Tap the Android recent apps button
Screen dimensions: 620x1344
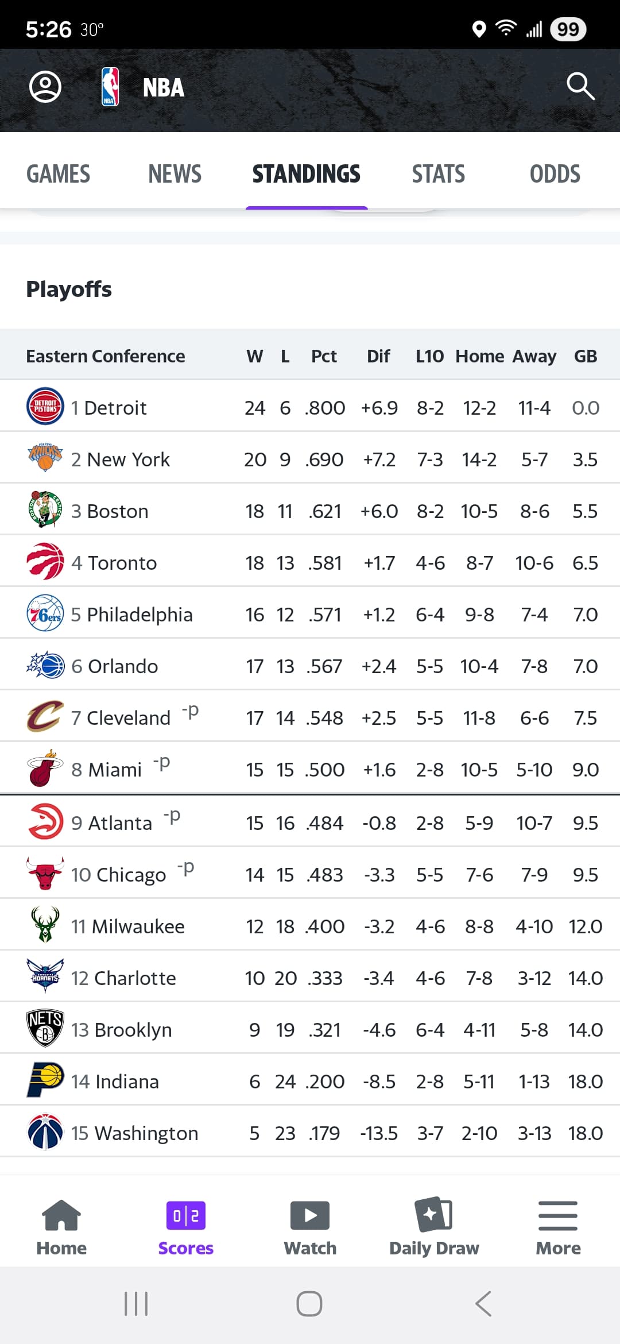pyautogui.click(x=136, y=1304)
